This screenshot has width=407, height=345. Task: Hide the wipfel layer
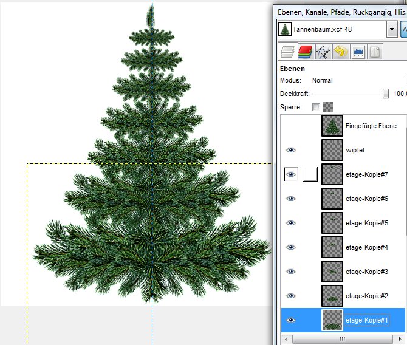tap(291, 150)
